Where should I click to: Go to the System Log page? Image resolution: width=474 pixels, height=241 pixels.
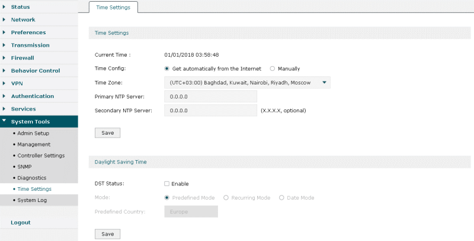point(32,200)
